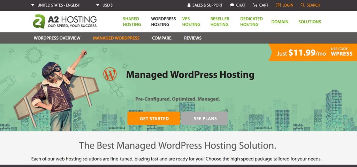Click the Sales & Support person icon

click(189, 5)
